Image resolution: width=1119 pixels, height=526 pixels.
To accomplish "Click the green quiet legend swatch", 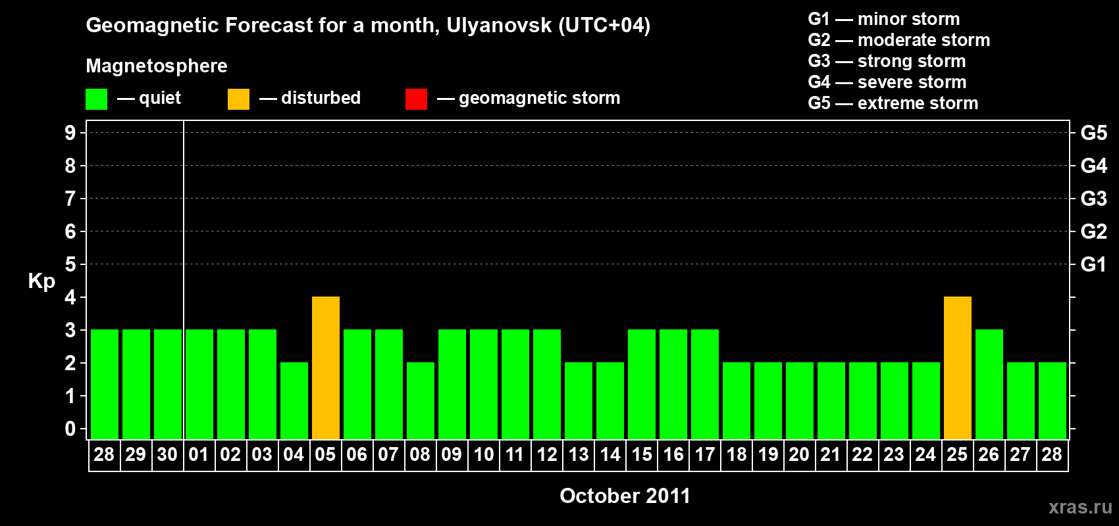I will coord(96,99).
